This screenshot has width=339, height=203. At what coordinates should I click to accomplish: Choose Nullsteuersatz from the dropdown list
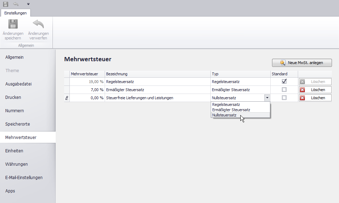pos(240,115)
